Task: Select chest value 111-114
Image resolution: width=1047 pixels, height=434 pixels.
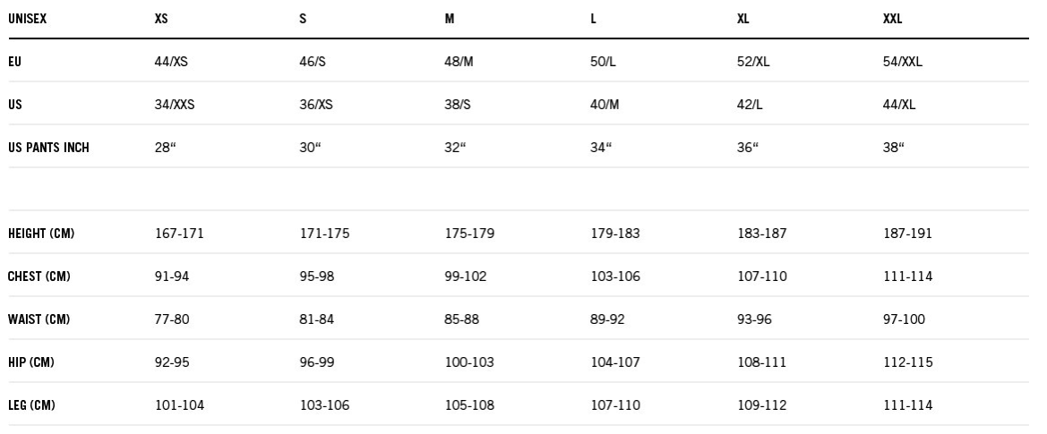Action: [907, 276]
